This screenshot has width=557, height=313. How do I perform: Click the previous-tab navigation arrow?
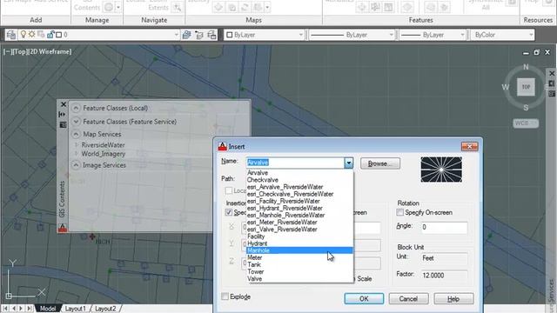click(14, 309)
